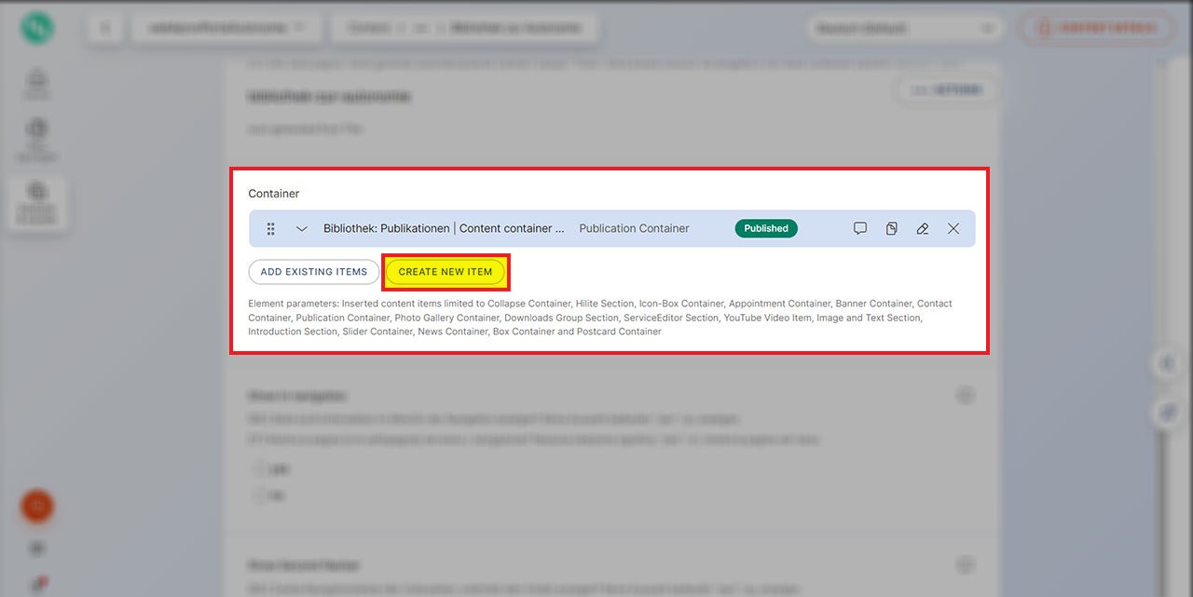Select the first radio option below the container

258,470
